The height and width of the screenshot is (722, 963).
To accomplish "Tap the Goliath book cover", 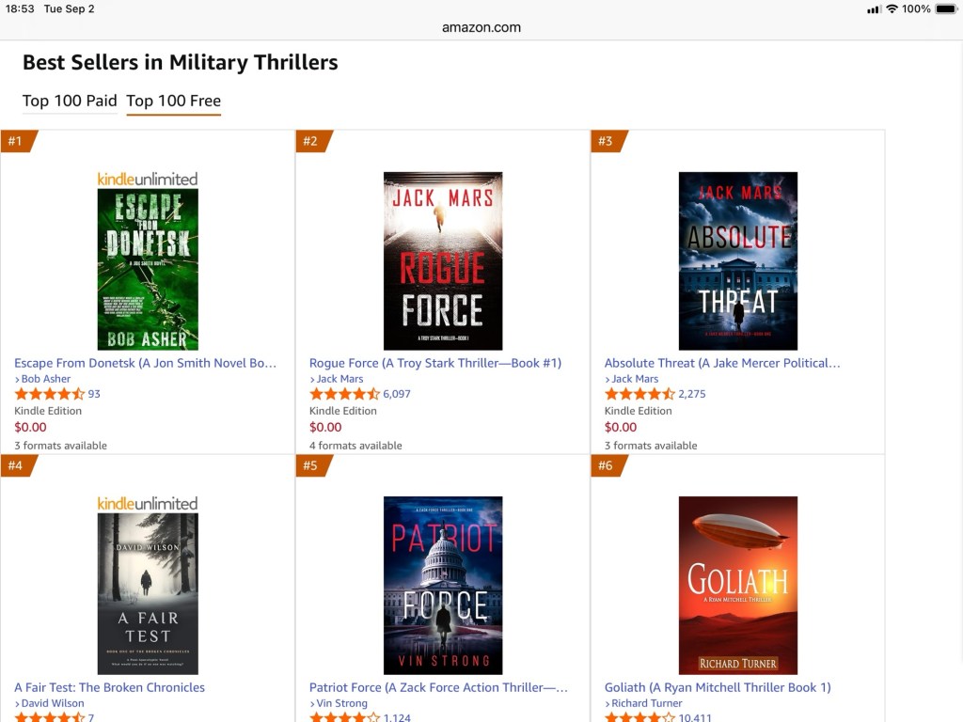I will (738, 585).
